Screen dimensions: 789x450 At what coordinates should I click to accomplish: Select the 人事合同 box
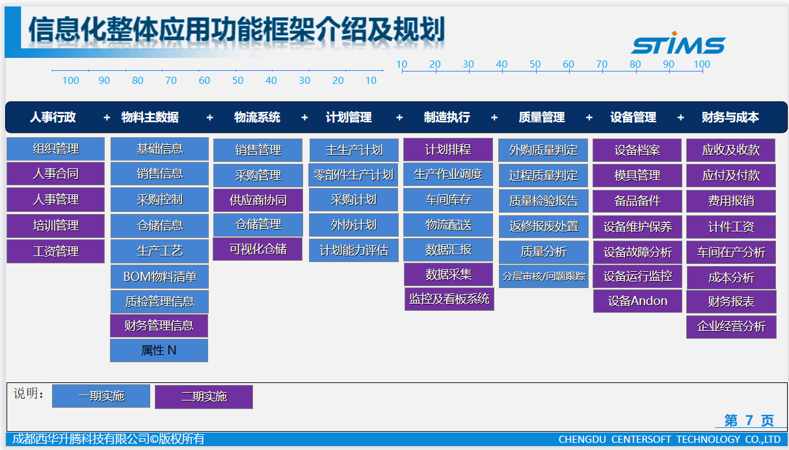coord(55,174)
